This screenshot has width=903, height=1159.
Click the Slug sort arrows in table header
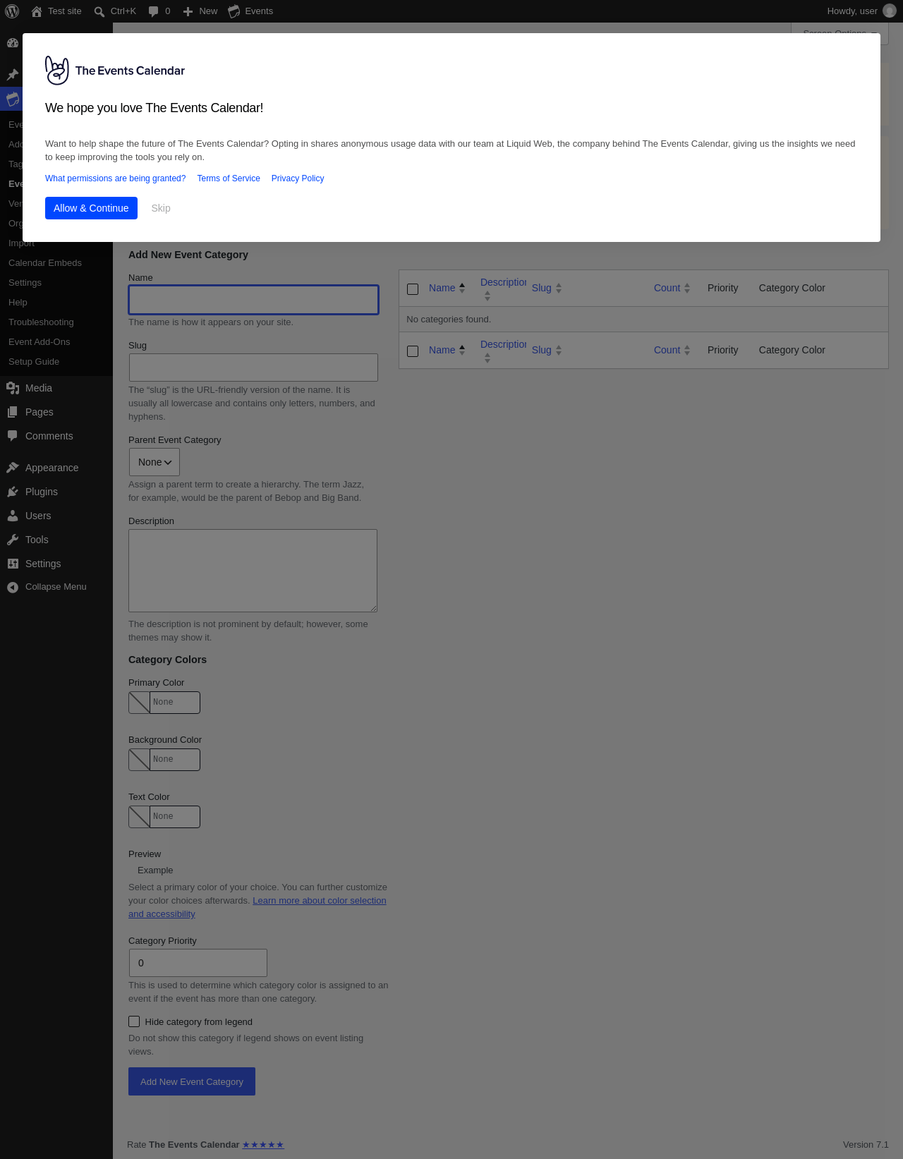(x=559, y=288)
